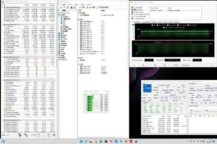
Task: Uncheck the Stress FPU checkbox
Action: pos(135,10)
